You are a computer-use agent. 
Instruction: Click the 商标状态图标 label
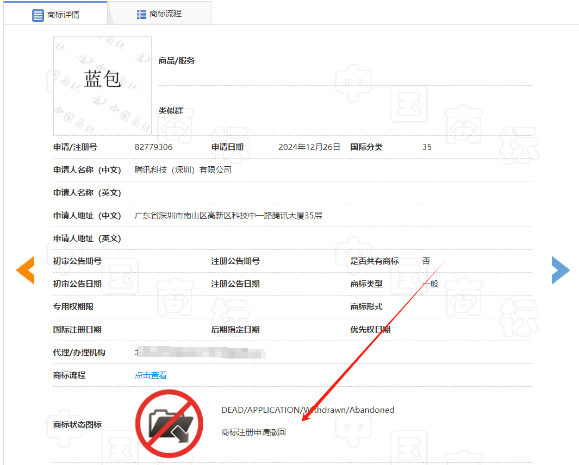click(x=77, y=425)
